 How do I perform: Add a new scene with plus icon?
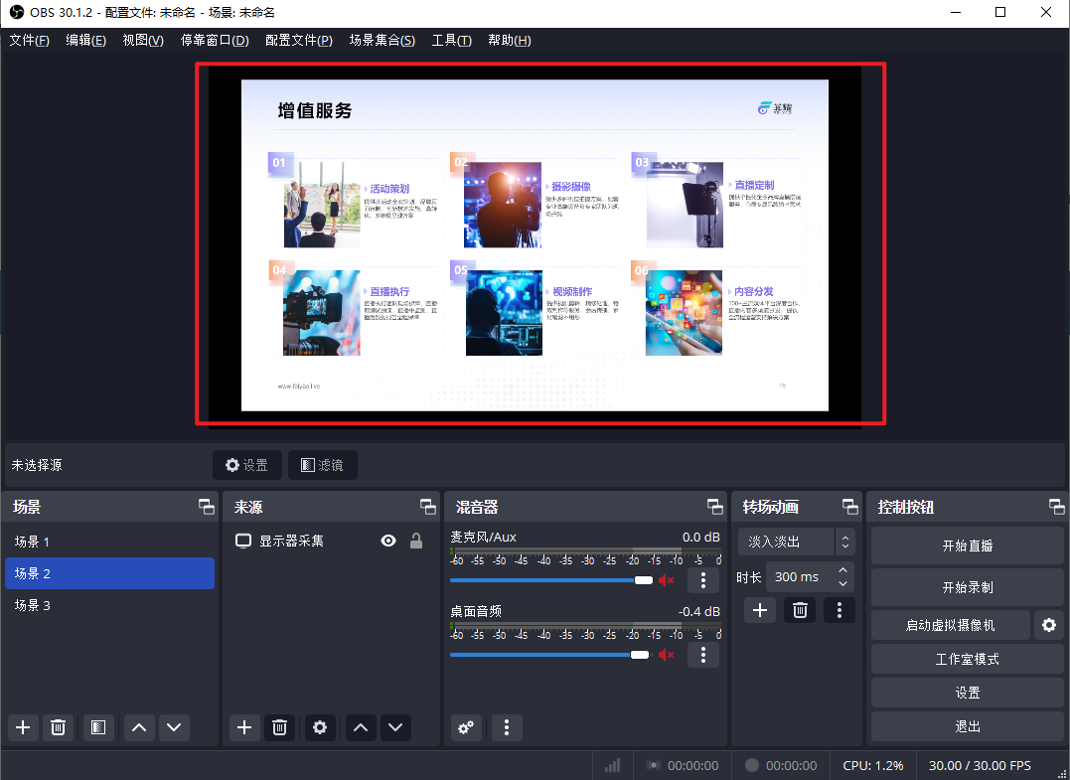pos(23,727)
